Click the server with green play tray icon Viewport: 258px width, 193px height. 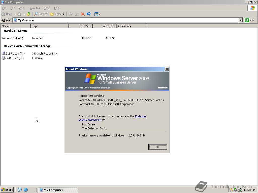click(240, 190)
